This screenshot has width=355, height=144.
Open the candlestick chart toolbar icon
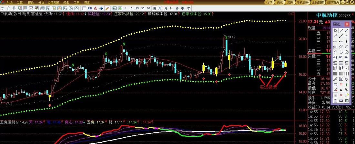pos(37,9)
